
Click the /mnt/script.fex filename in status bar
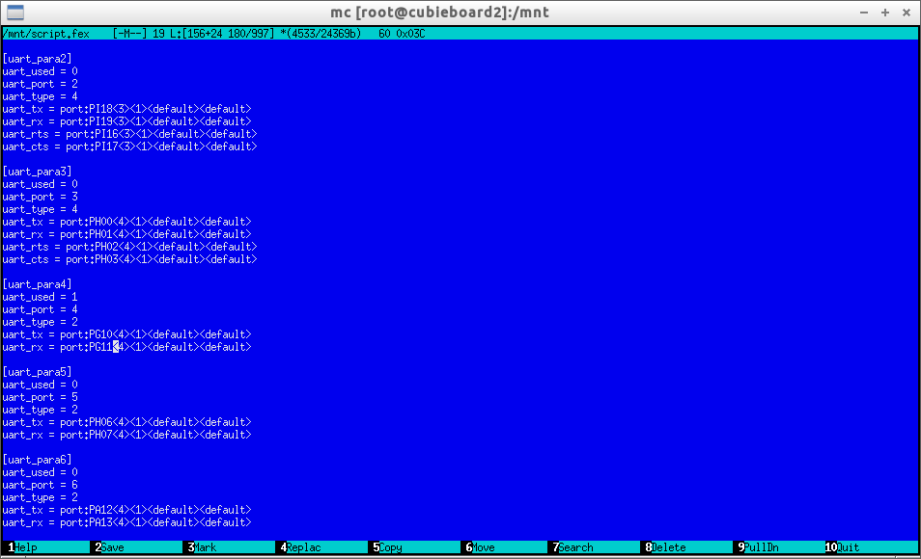pyautogui.click(x=46, y=34)
